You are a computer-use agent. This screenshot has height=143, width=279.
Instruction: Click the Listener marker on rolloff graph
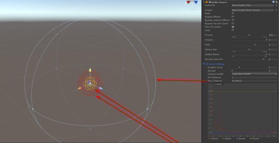[x=219, y=84]
